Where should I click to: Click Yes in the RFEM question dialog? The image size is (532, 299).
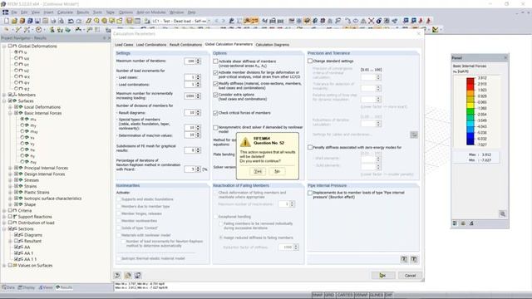tap(258, 172)
